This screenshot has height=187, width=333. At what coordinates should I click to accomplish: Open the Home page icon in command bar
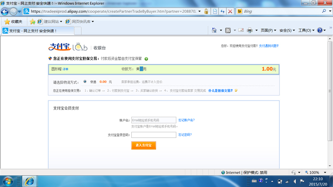click(x=214, y=30)
